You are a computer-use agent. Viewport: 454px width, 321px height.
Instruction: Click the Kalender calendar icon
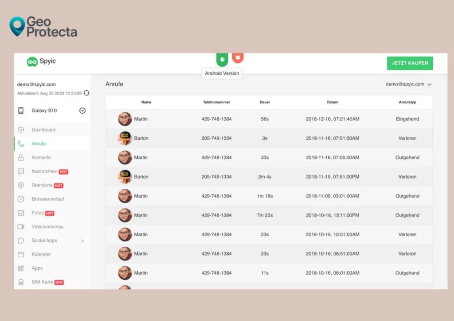[21, 254]
